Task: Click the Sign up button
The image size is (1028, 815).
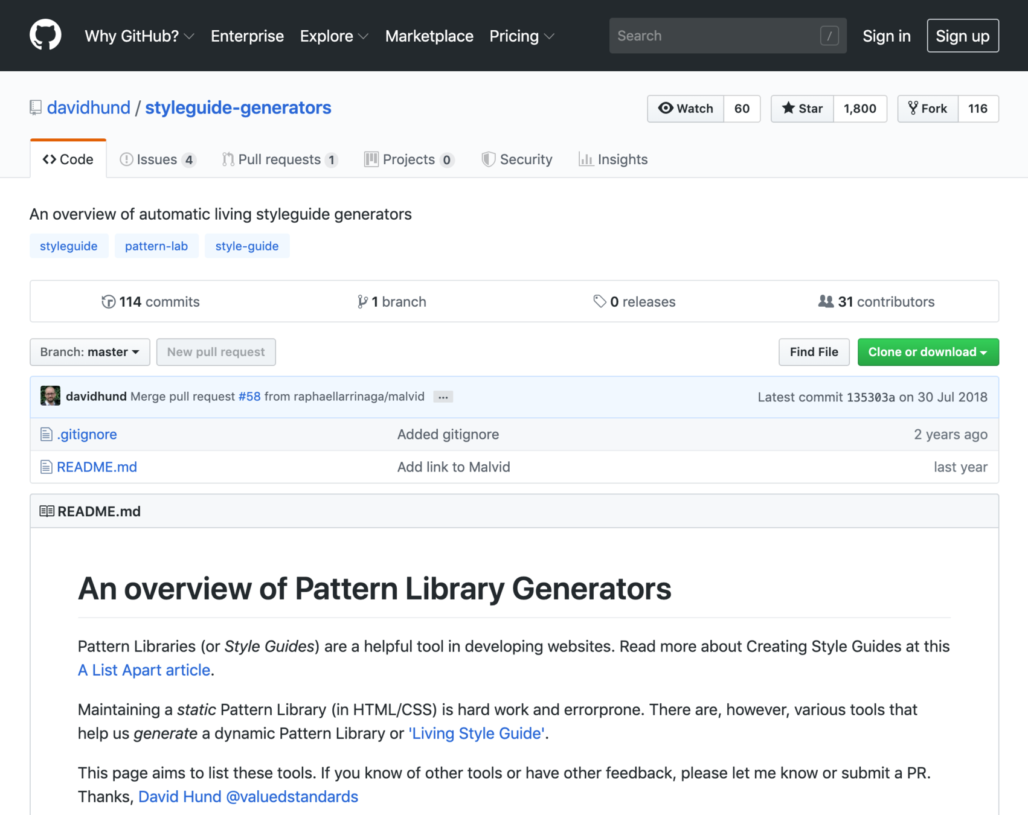Action: pos(963,36)
